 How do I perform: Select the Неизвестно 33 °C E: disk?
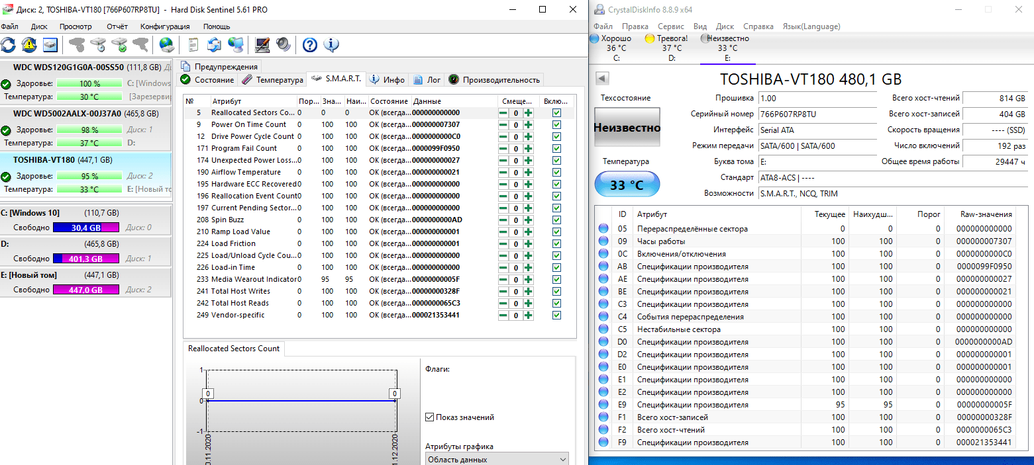pos(728,48)
